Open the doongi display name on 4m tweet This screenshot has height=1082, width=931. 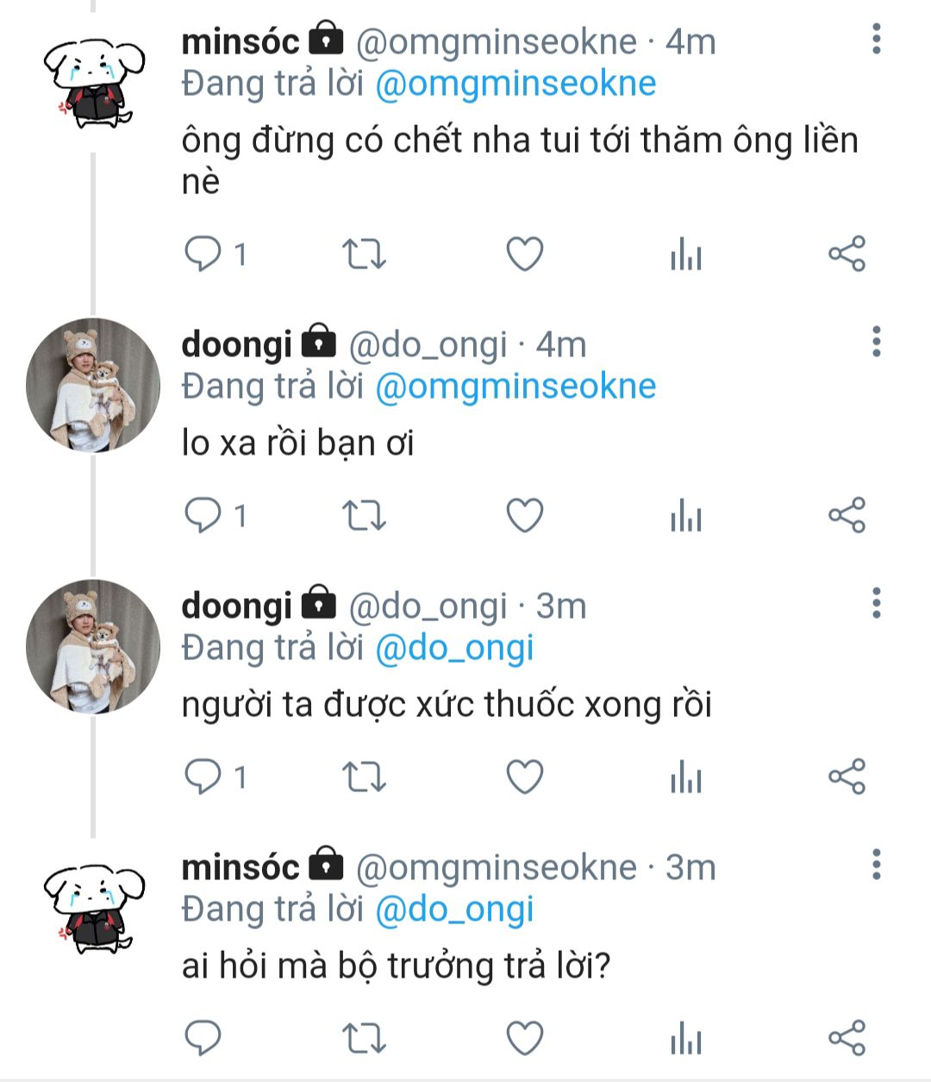pos(236,344)
